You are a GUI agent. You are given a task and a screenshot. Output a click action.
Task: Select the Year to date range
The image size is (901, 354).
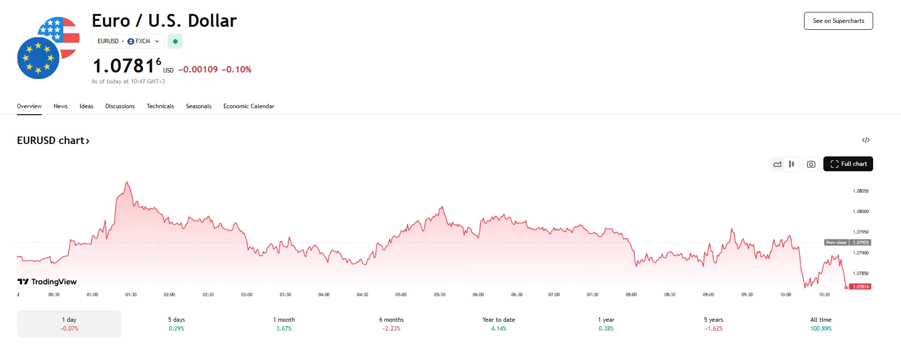[x=499, y=324]
